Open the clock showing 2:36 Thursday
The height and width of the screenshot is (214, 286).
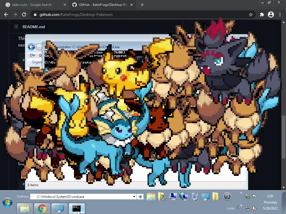[x=270, y=202]
